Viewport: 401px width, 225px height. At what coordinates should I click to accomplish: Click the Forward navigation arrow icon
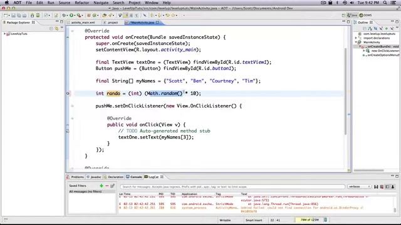pos(174,15)
